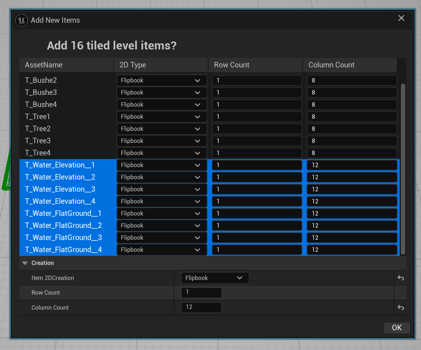Screen dimensions: 421x350
Task: Edit Row Count field in Creation section
Action: click(x=201, y=293)
